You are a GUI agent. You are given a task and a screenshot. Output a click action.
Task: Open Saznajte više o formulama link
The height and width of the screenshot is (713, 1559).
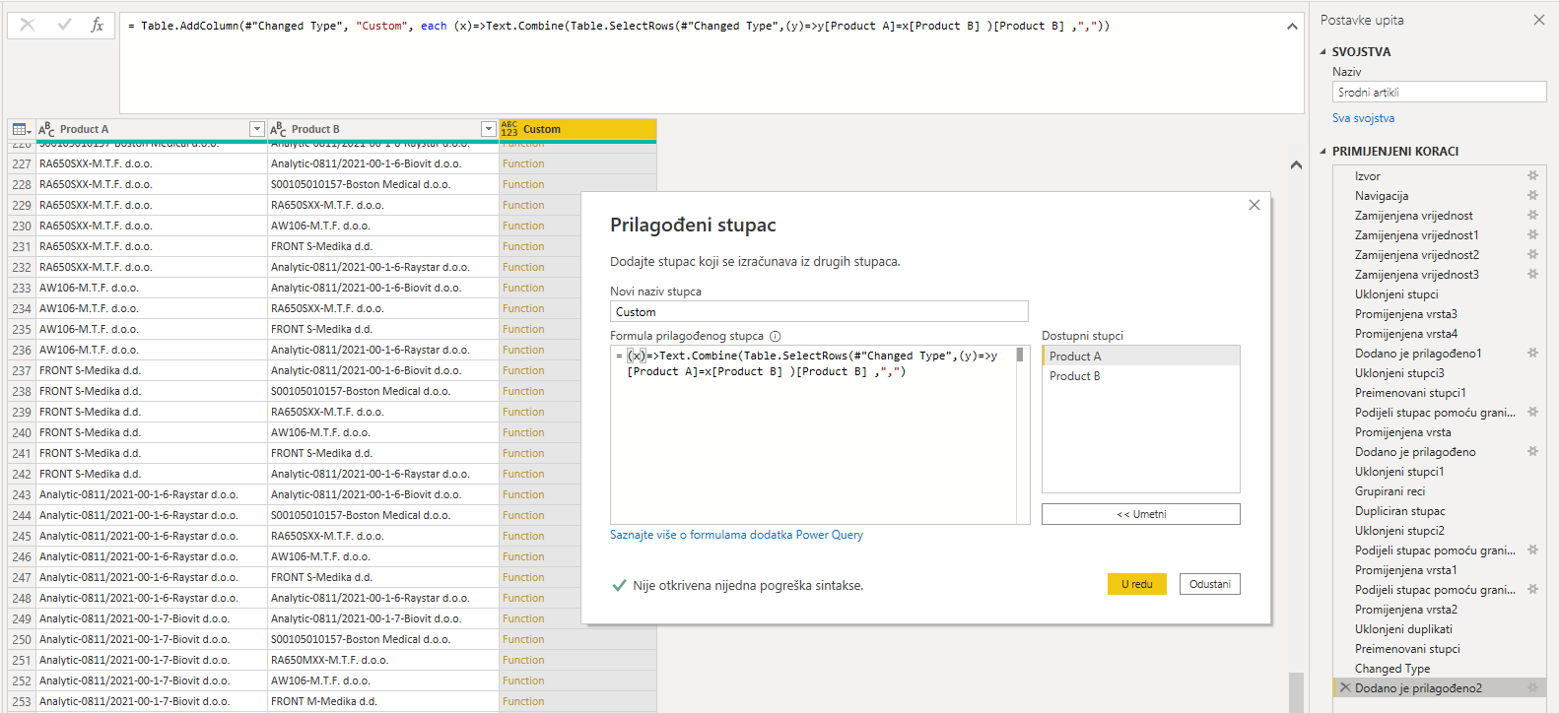point(736,535)
